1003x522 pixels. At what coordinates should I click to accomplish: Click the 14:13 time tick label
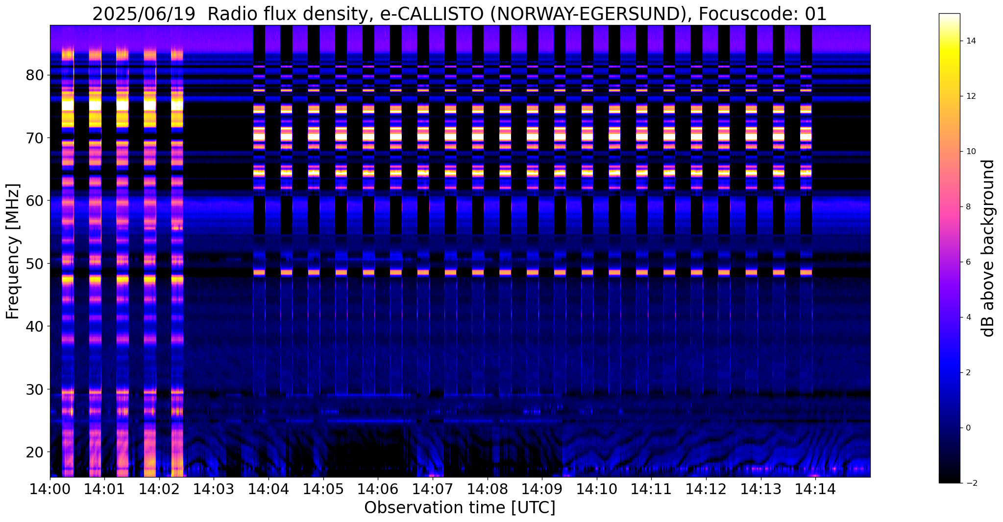coord(761,489)
